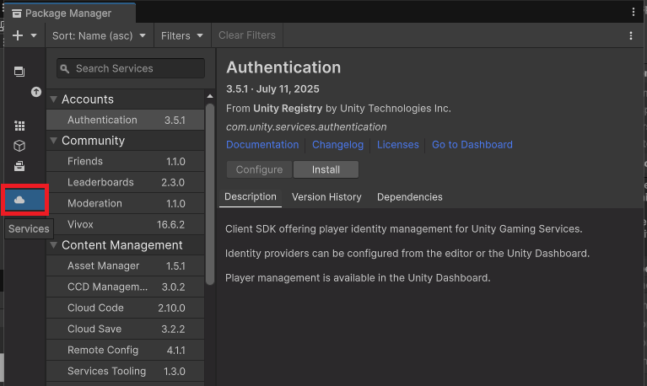Select the Vivox package row
This screenshot has width=647, height=386.
pyautogui.click(x=126, y=224)
